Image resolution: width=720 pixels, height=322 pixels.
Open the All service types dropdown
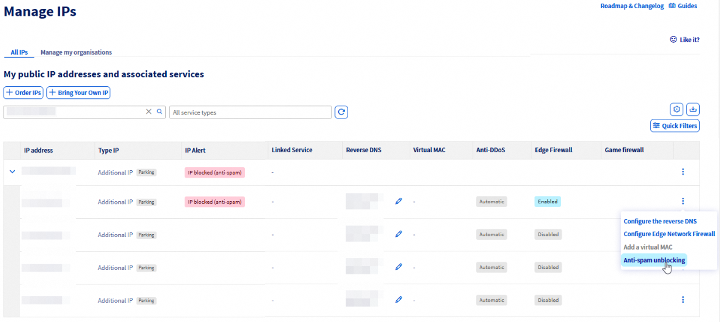coord(250,113)
